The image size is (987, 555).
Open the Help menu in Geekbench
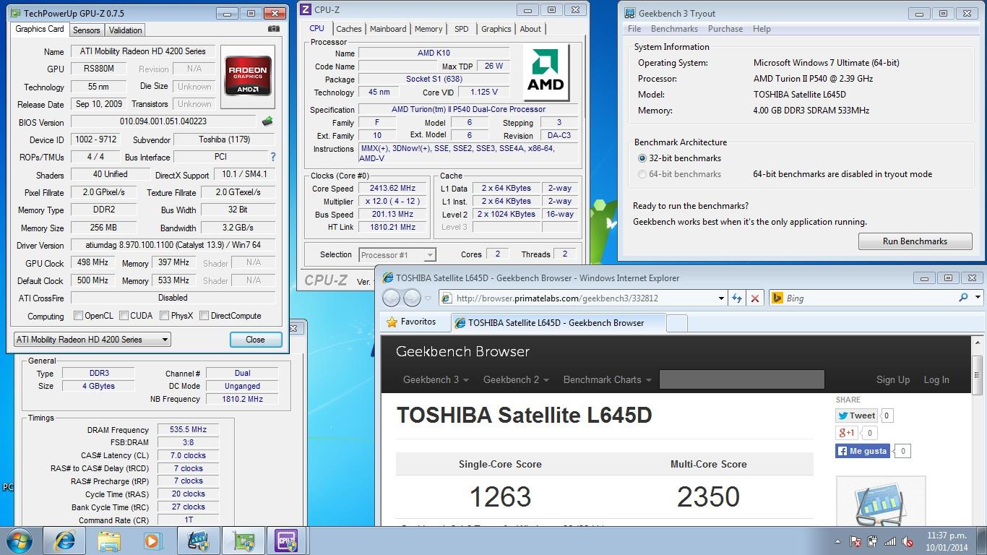[762, 29]
